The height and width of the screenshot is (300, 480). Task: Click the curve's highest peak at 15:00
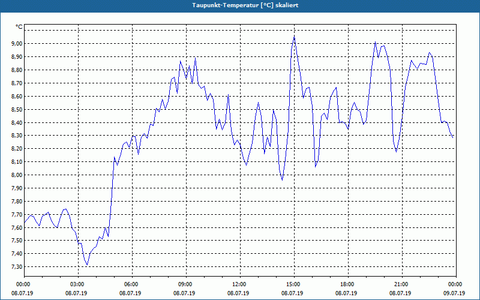[294, 37]
